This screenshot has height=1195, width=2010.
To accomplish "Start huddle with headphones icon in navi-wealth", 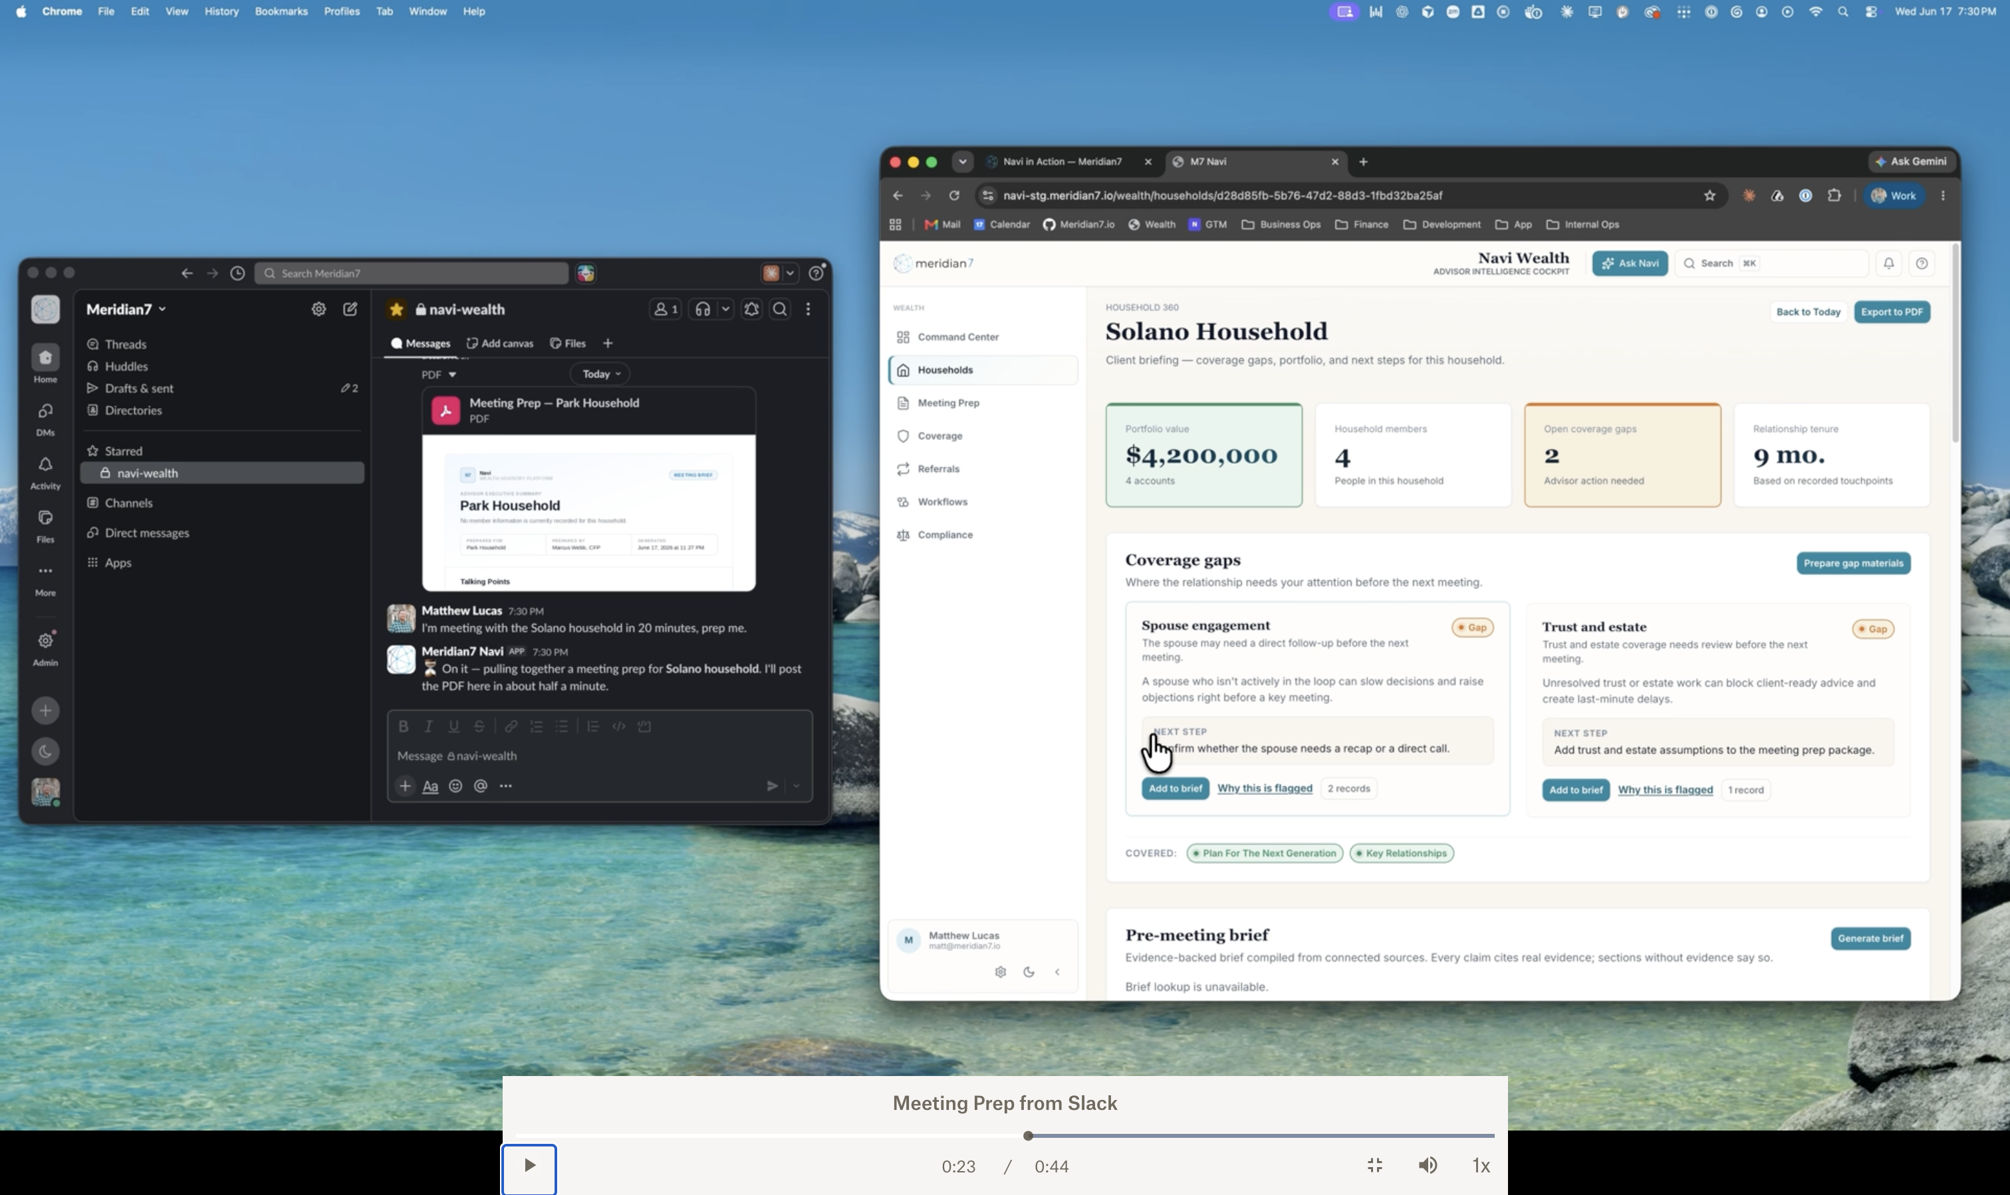I will 703,309.
